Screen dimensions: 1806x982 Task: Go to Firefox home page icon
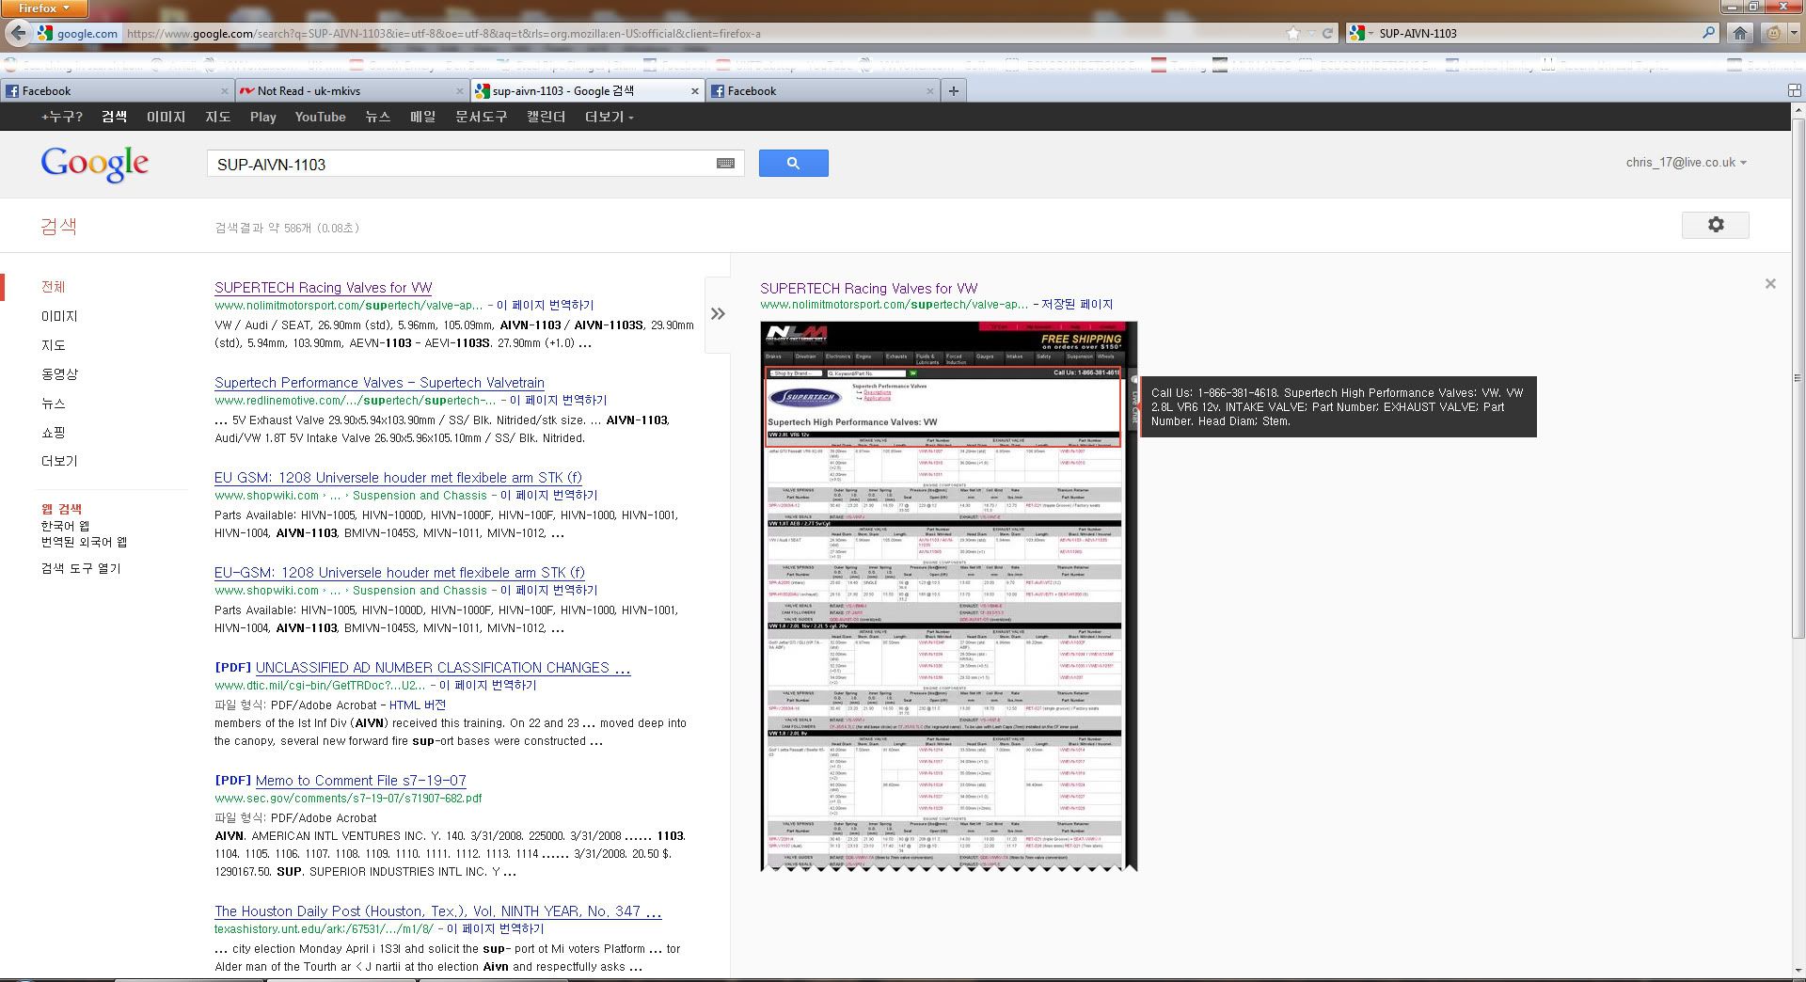(1739, 33)
